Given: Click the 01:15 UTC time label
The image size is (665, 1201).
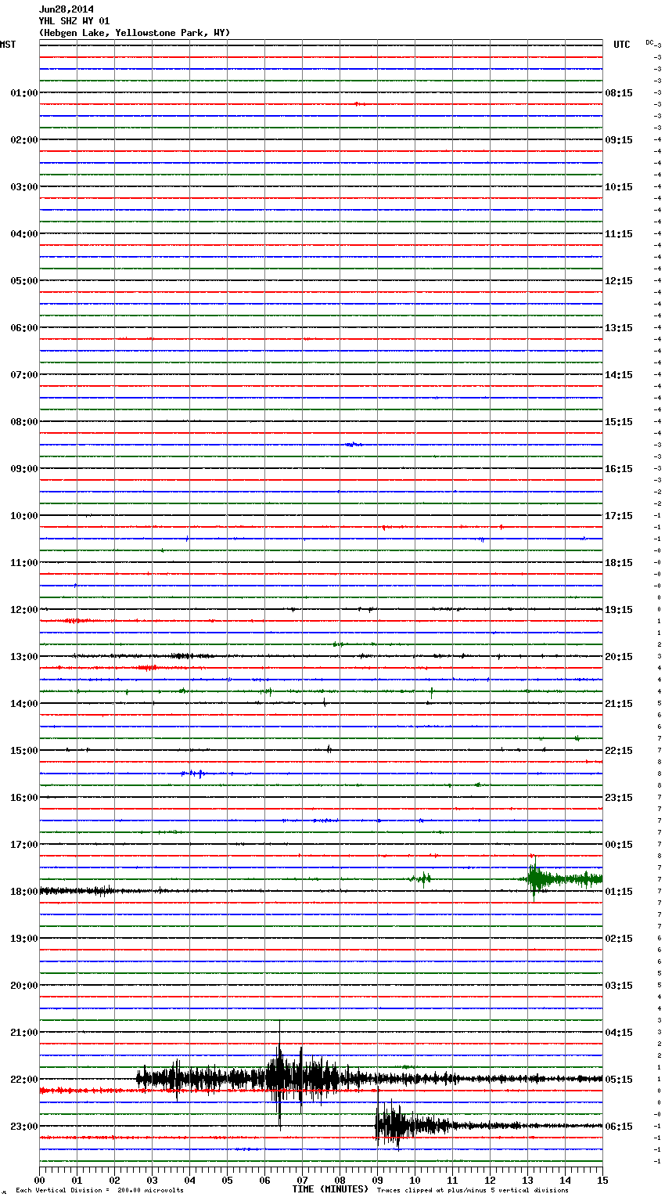Looking at the screenshot, I should click(619, 892).
